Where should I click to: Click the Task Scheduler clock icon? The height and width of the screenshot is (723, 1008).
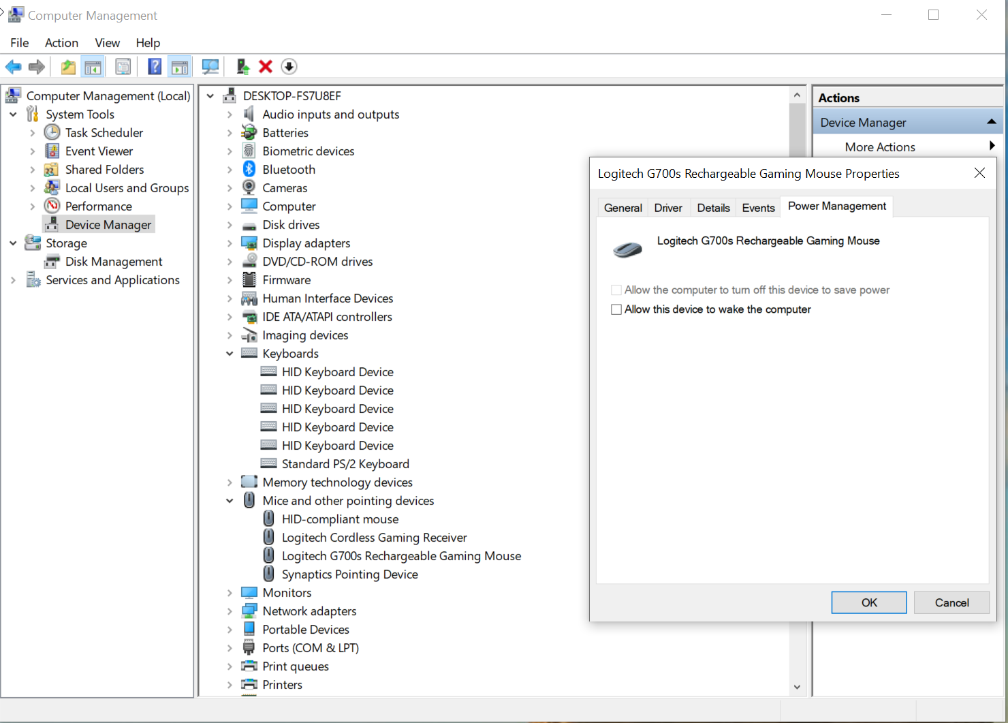[52, 132]
